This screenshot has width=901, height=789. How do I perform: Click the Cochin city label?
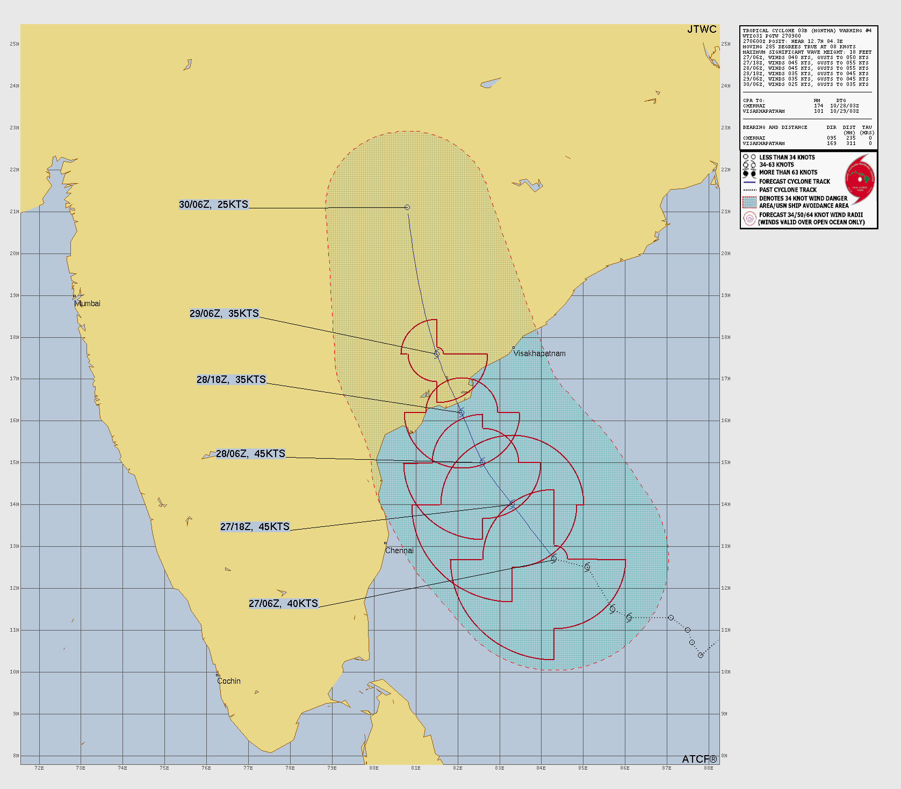pyautogui.click(x=229, y=681)
